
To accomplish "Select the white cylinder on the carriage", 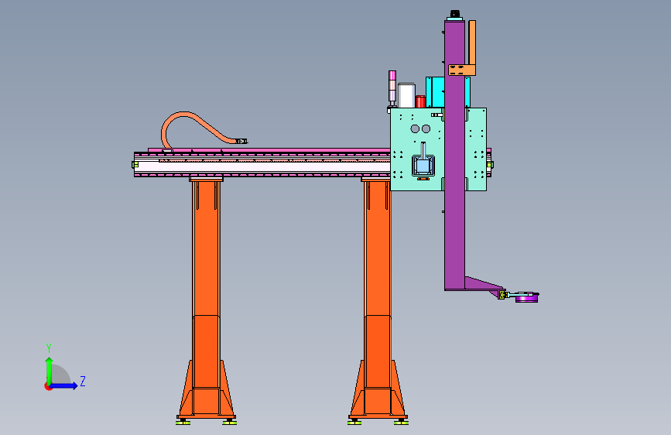I will (406, 95).
